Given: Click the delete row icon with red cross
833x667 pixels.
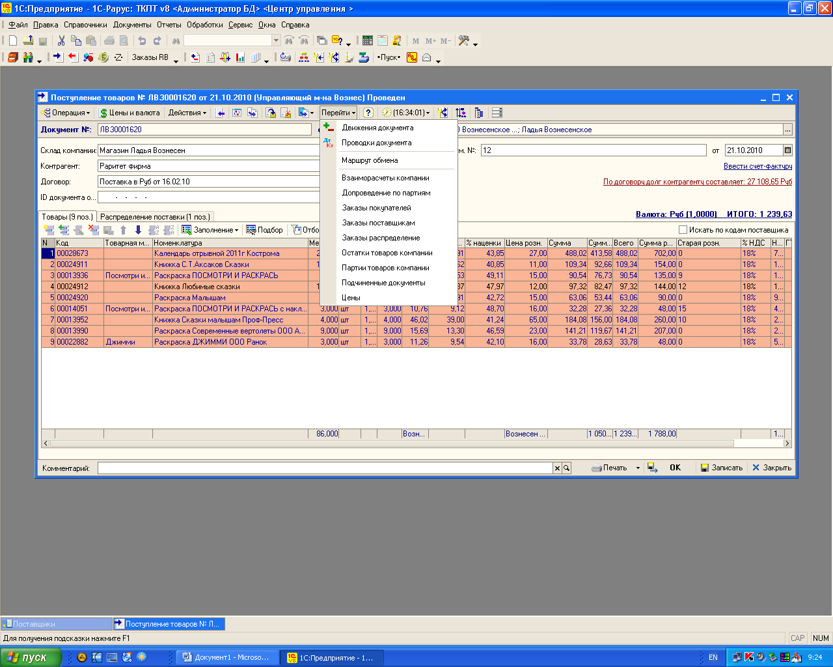Looking at the screenshot, I should tap(94, 230).
